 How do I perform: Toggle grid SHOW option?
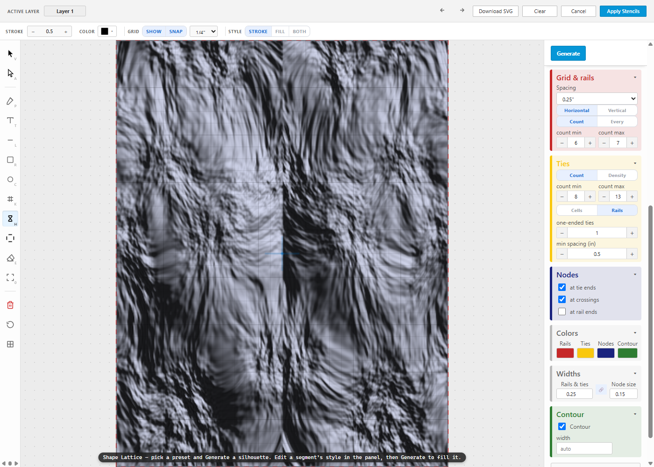tap(154, 32)
